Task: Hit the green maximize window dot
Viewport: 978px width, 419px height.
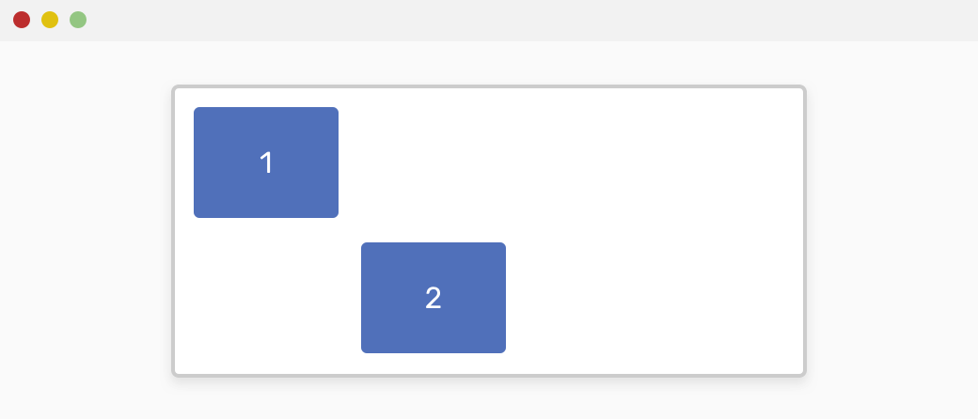Action: pos(78,20)
